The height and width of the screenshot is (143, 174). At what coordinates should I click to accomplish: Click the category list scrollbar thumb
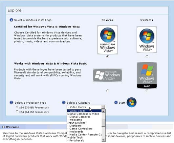click(x=103, y=123)
